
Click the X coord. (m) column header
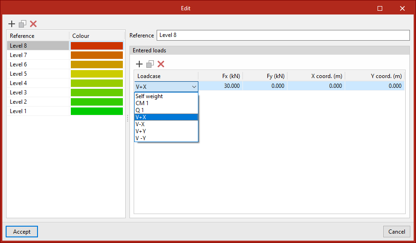(x=316, y=76)
